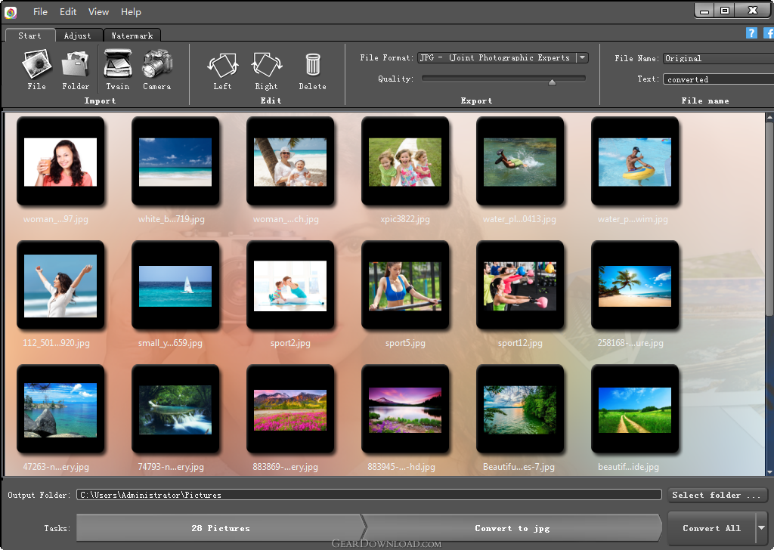Select thumbnail sport2.jpg

(x=290, y=286)
